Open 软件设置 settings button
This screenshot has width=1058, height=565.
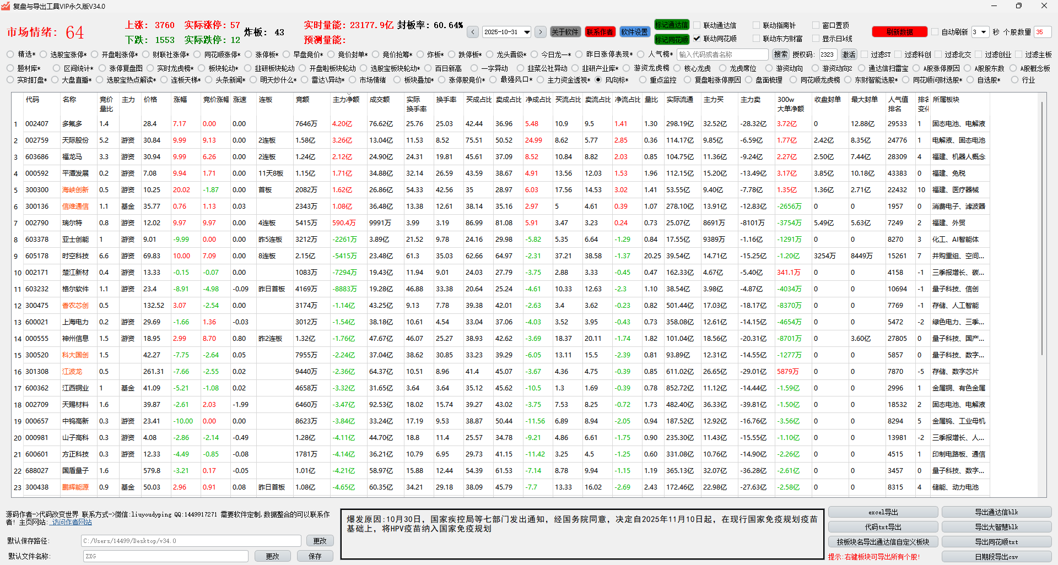click(634, 32)
